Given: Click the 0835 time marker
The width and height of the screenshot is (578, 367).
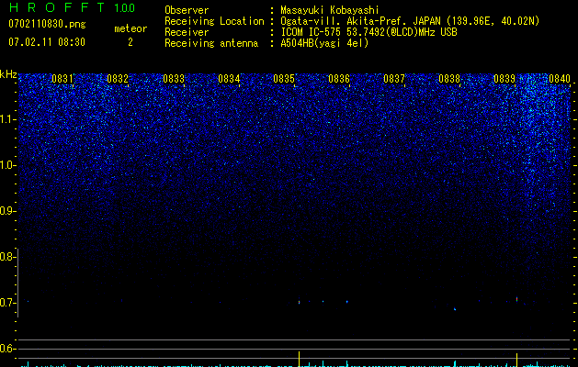Looking at the screenshot, I should click(284, 78).
